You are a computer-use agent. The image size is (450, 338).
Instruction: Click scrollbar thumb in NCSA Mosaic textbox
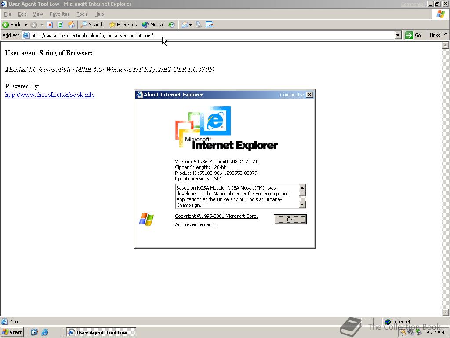click(x=302, y=194)
